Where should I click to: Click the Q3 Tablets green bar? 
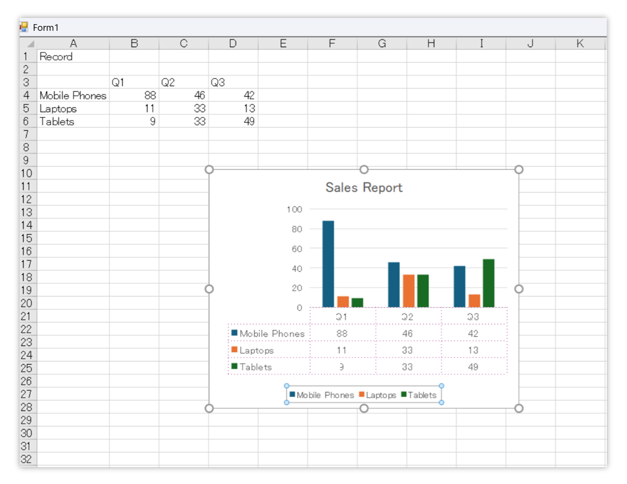pyautogui.click(x=489, y=283)
